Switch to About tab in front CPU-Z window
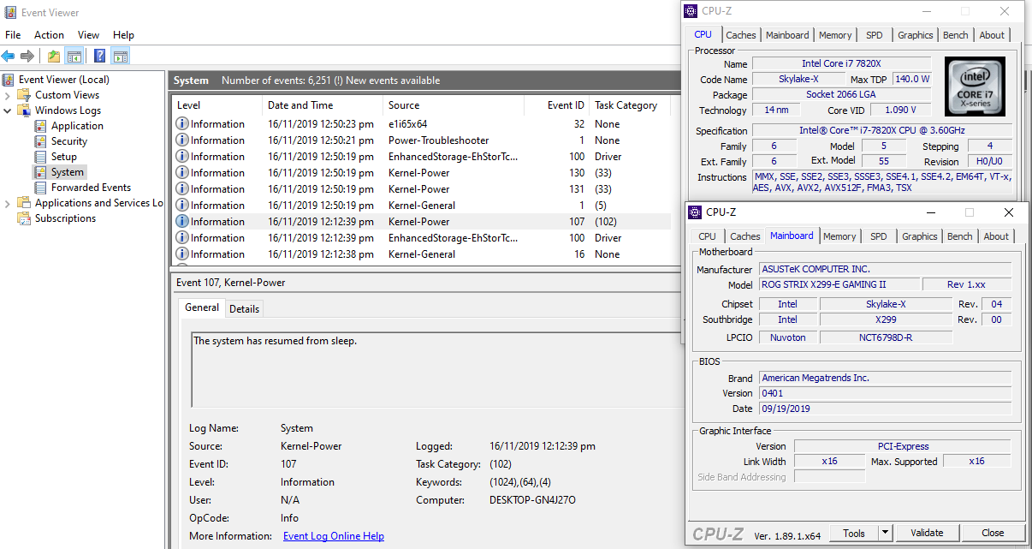Viewport: 1032px width, 549px height. [996, 236]
